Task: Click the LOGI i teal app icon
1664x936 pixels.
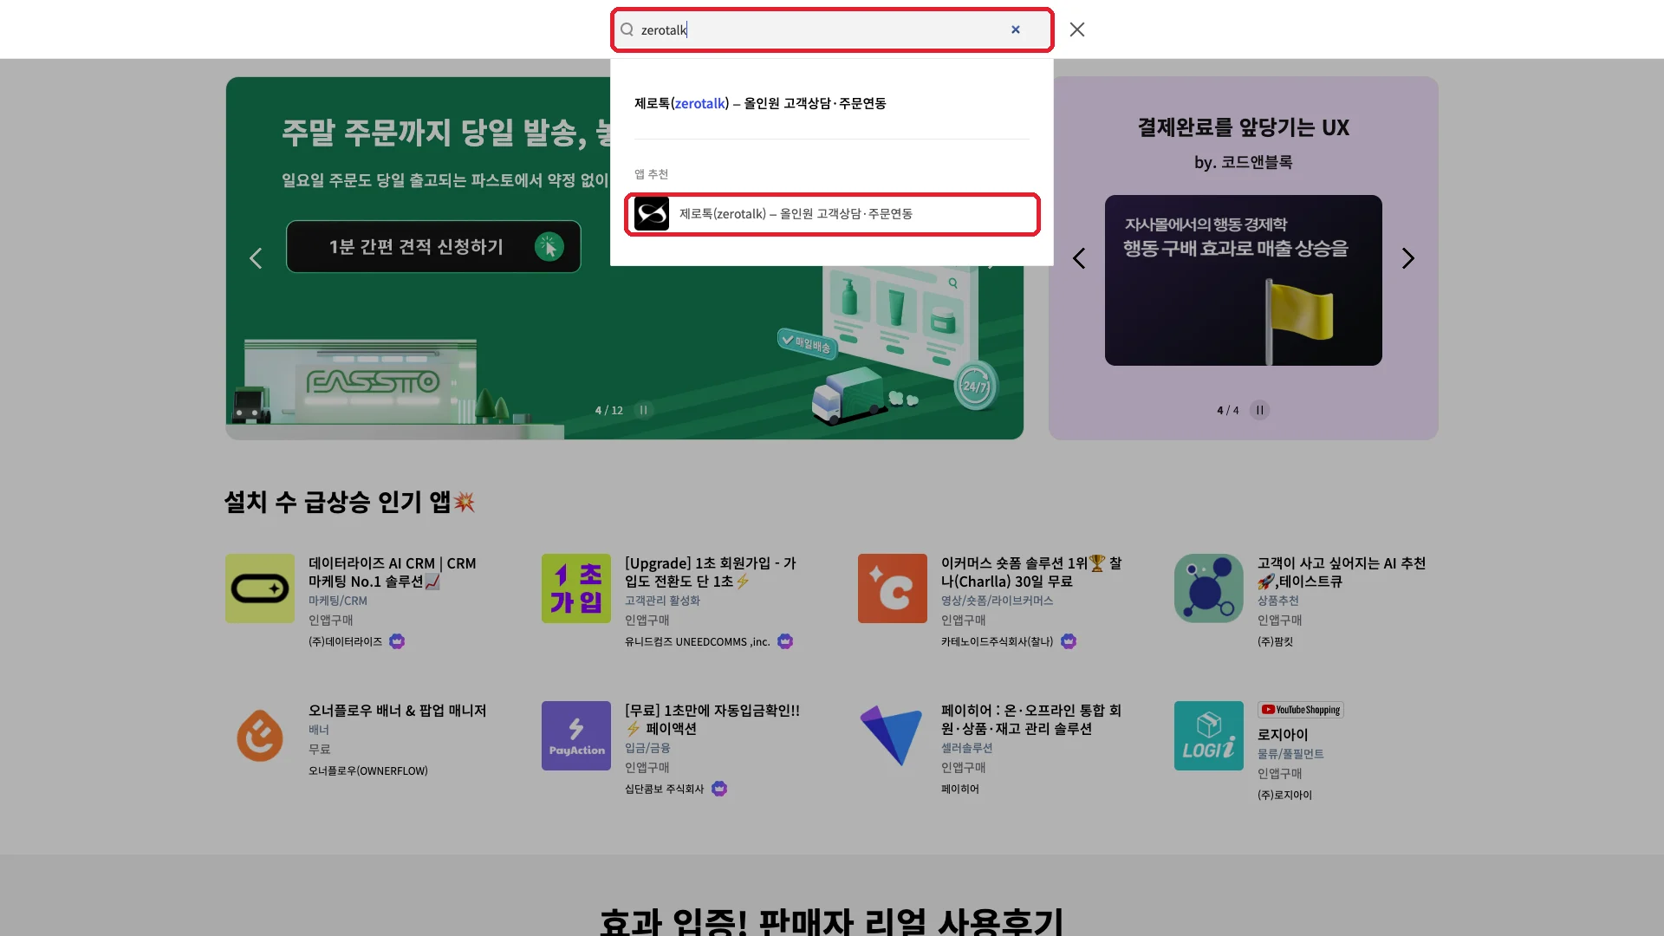Action: point(1209,736)
